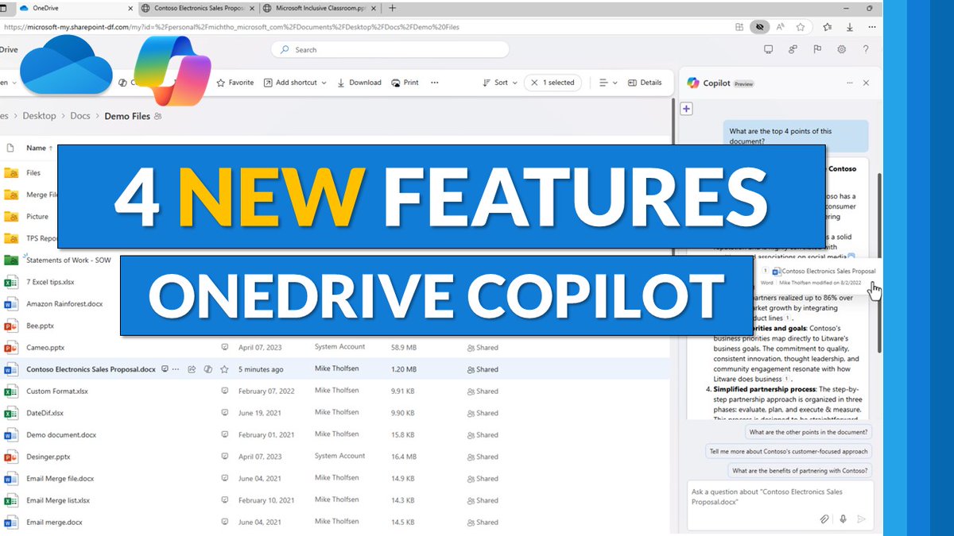The image size is (954, 536).
Task: Open the DateDif.xlsx file
Action: pos(45,413)
